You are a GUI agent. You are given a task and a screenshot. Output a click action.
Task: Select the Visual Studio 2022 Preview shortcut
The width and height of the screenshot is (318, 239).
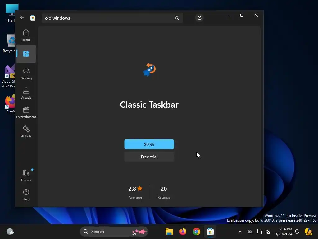(8, 77)
